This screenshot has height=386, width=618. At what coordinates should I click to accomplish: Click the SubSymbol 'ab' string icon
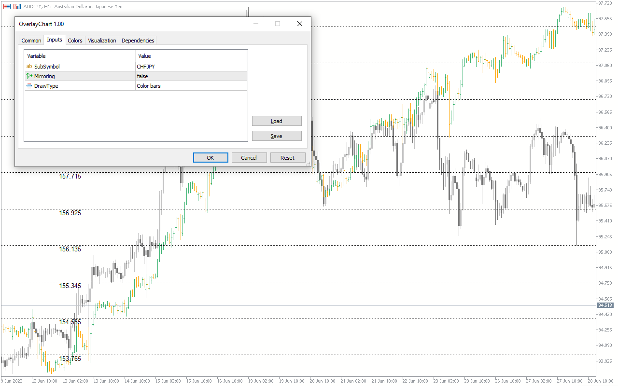[x=29, y=67]
